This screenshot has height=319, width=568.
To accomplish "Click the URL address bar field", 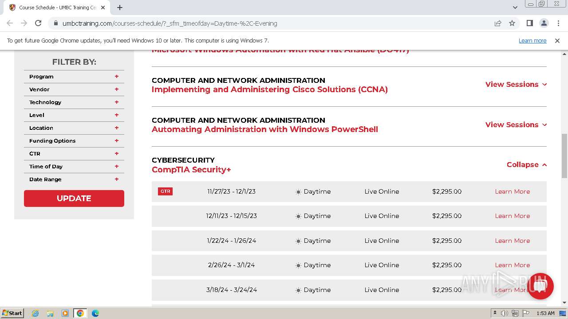I will (x=275, y=23).
